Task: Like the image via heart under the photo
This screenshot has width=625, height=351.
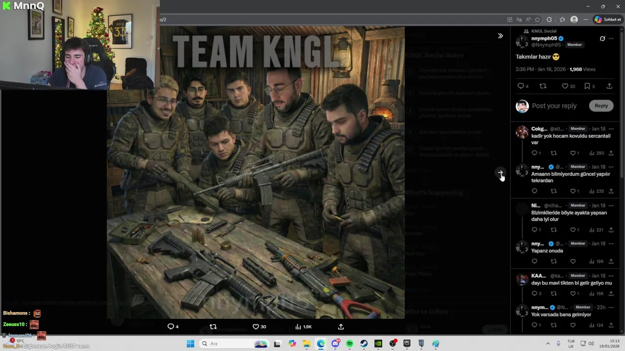Action: pos(255,327)
